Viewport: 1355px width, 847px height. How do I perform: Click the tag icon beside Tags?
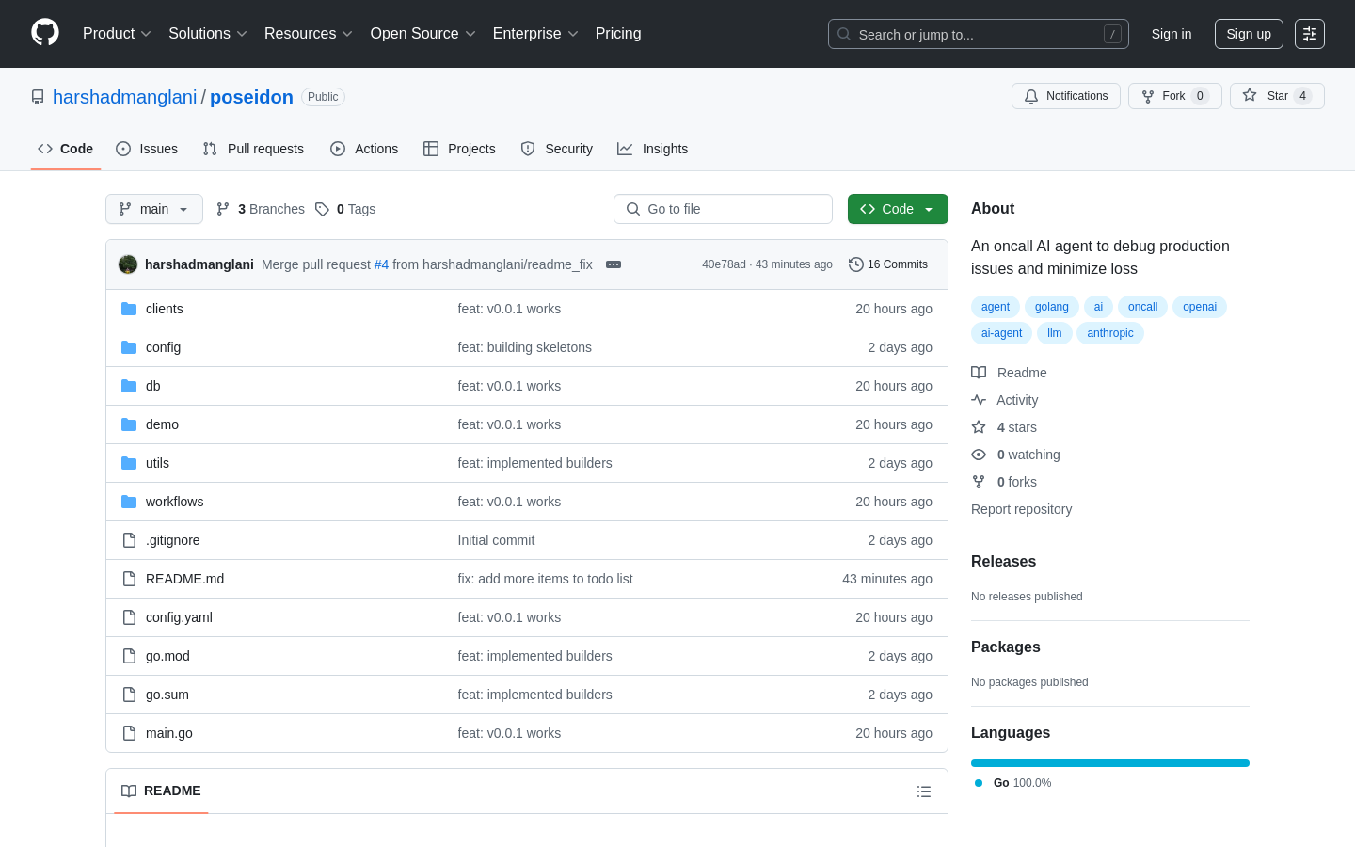tap(322, 209)
